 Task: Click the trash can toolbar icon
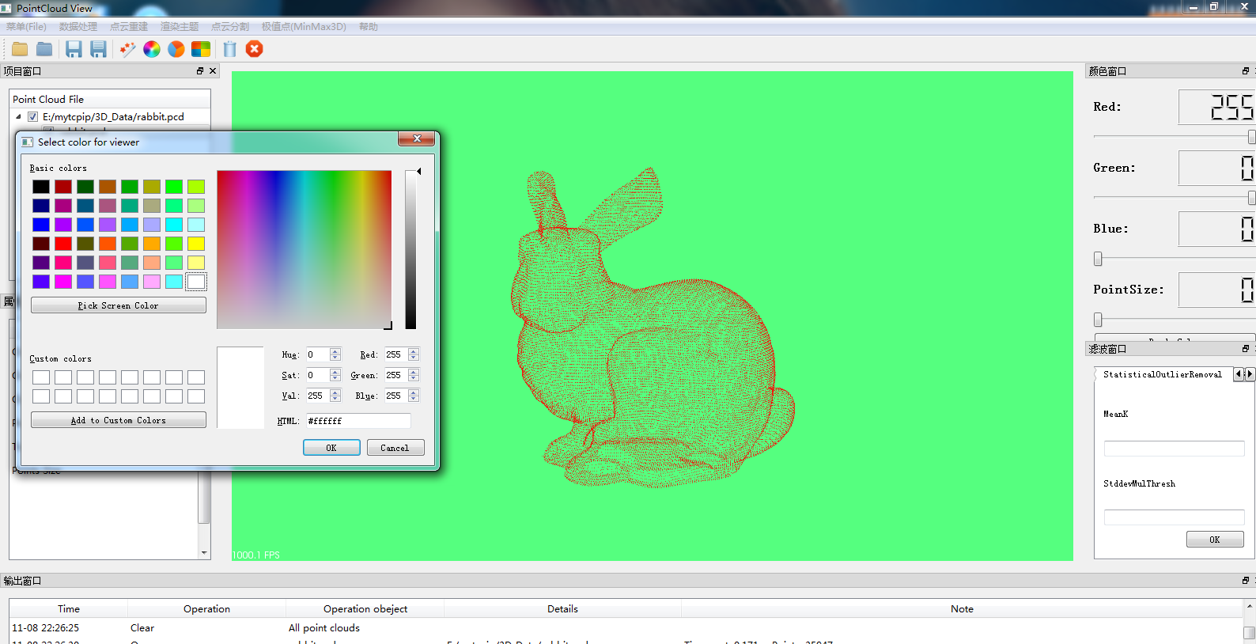[x=229, y=49]
